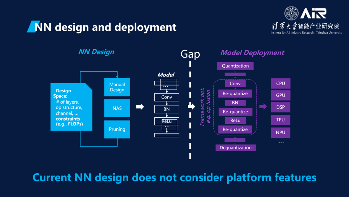Select the NPU hardware box
This screenshot has width=349, height=197.
click(x=280, y=133)
